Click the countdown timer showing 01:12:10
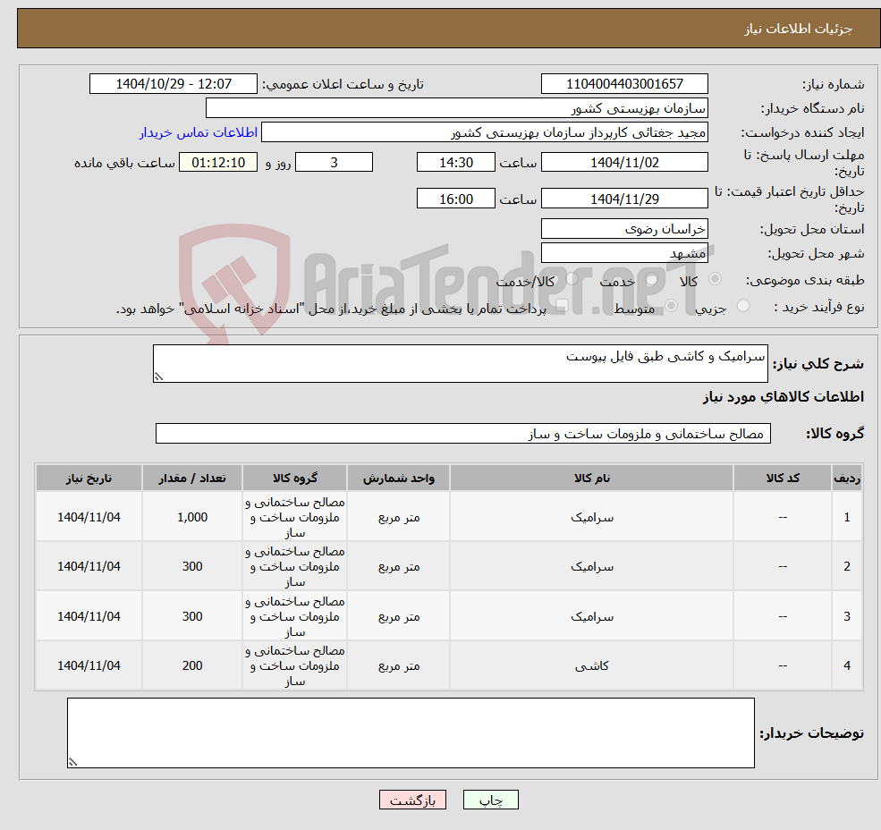Screen dimensions: 881x830 pos(218,162)
